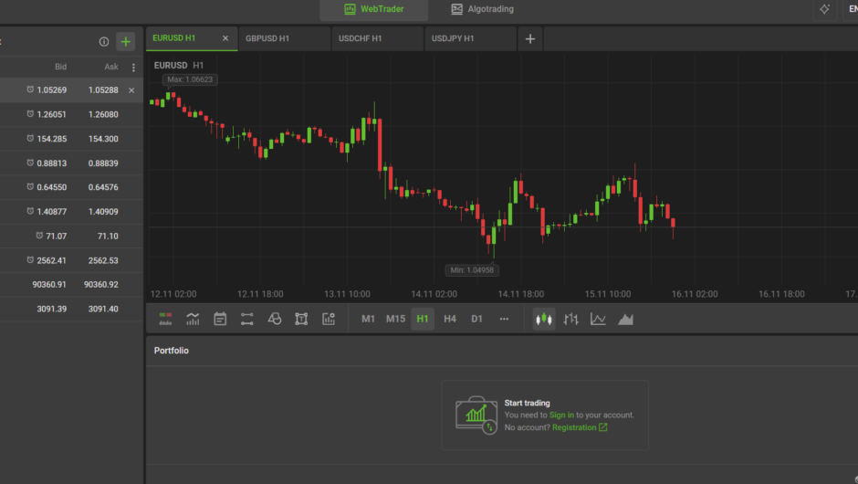Set timeframe to D1
Image resolution: width=858 pixels, height=484 pixels.
(477, 320)
